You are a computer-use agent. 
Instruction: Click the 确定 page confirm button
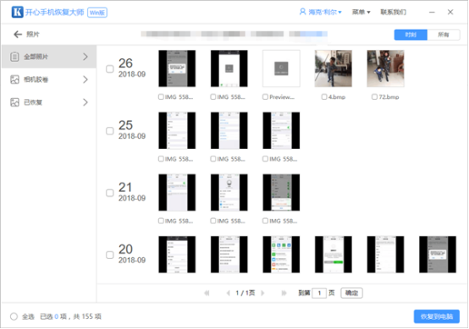coord(352,293)
